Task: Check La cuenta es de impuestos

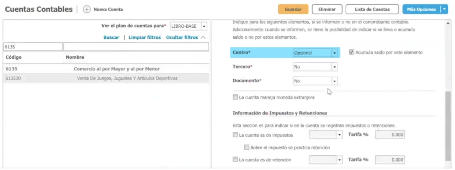Action: point(235,135)
